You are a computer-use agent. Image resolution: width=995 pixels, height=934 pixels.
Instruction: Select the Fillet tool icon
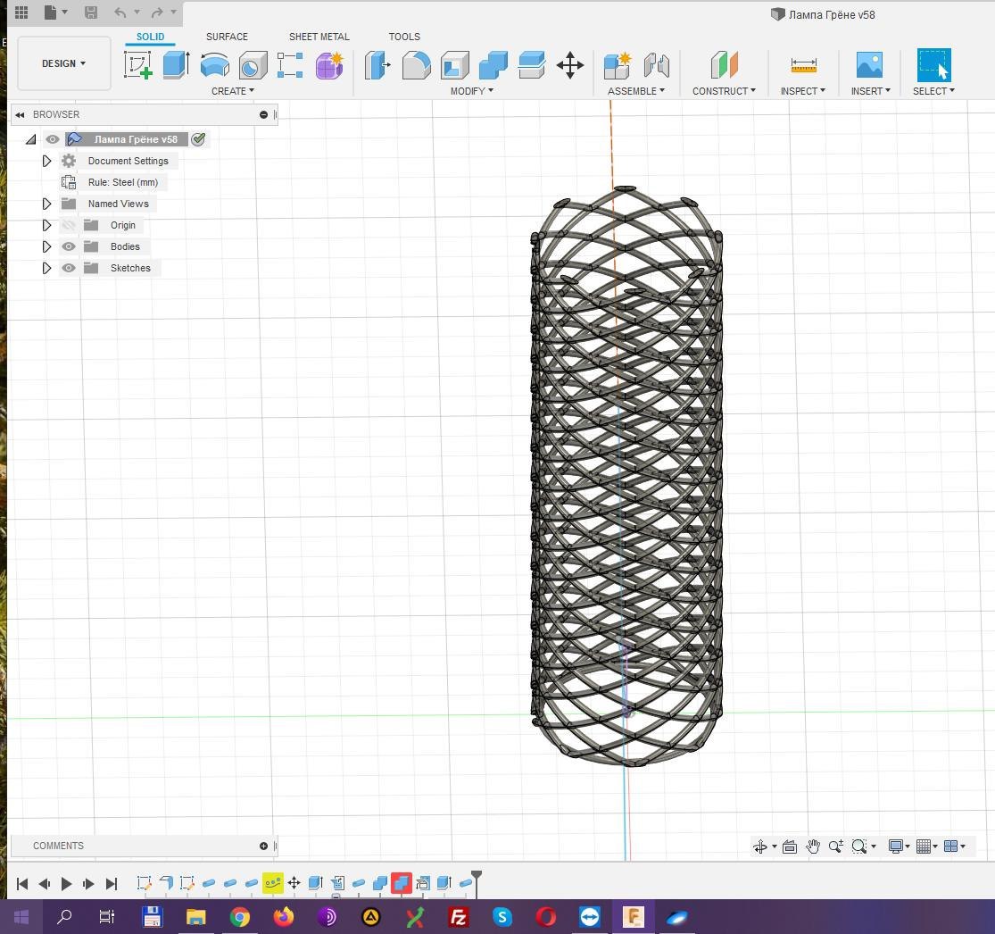pyautogui.click(x=416, y=65)
